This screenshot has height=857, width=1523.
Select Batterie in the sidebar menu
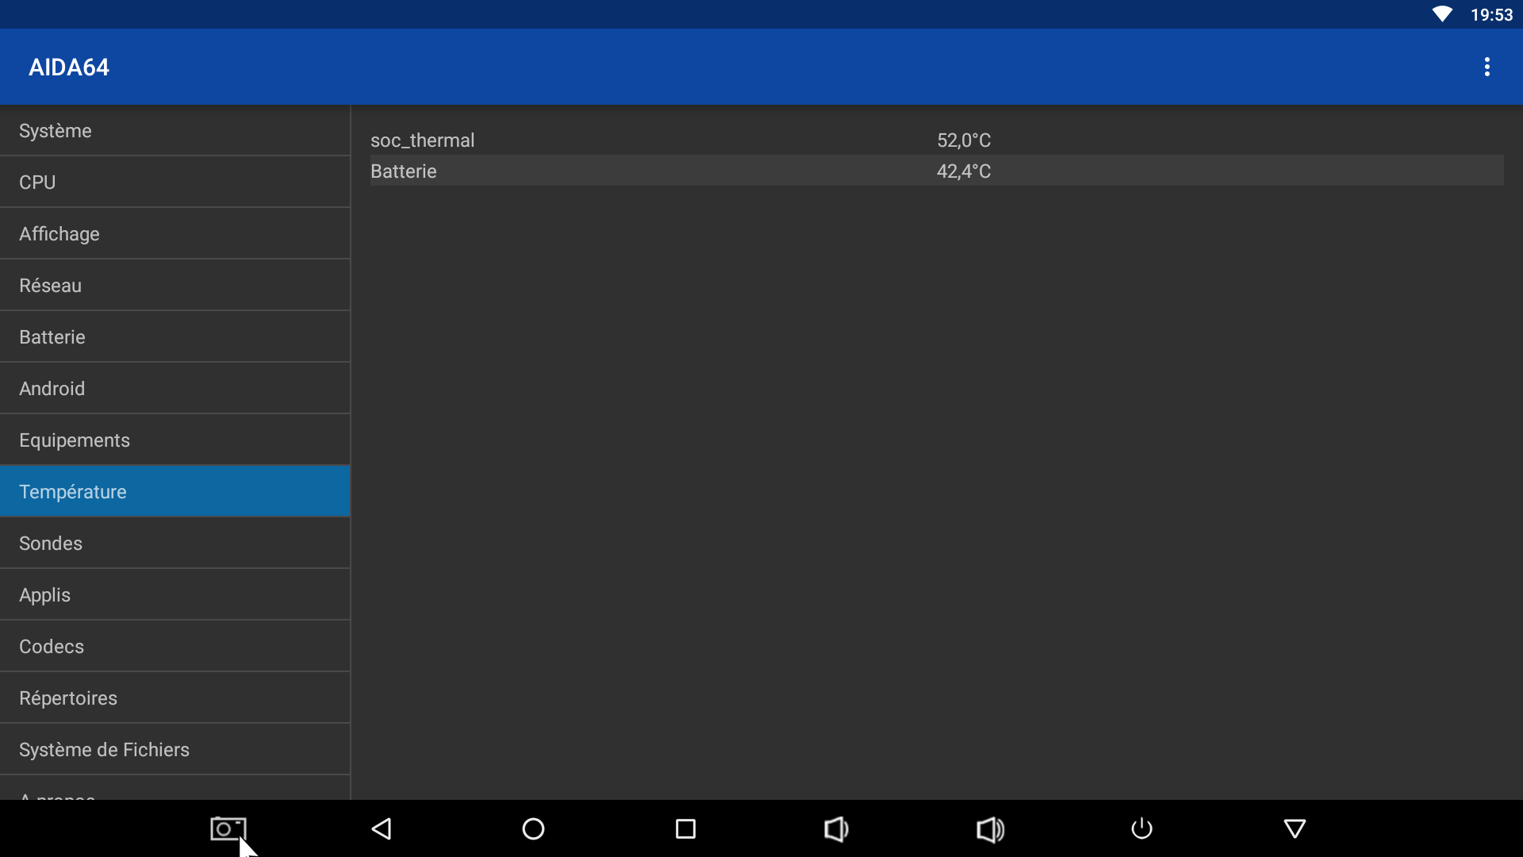pyautogui.click(x=175, y=336)
